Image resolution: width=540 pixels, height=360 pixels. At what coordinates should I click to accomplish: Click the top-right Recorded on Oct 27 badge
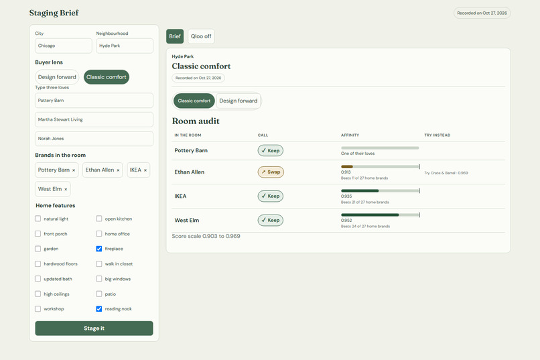coord(482,13)
